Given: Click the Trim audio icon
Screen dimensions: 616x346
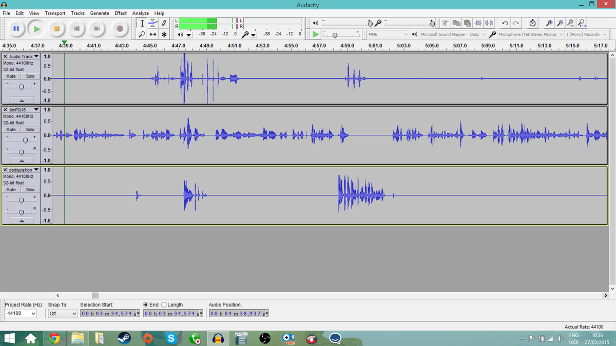Looking at the screenshot, I should point(478,23).
